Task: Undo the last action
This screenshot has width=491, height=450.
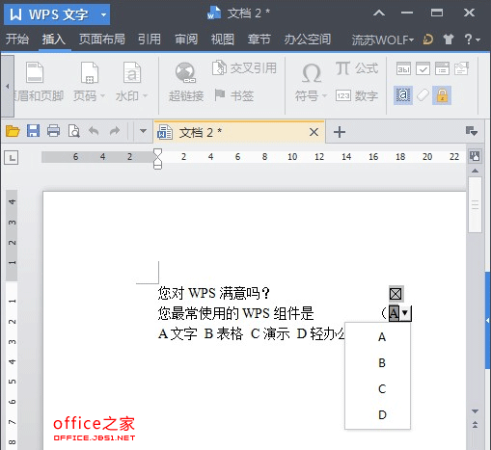Action: [94, 131]
